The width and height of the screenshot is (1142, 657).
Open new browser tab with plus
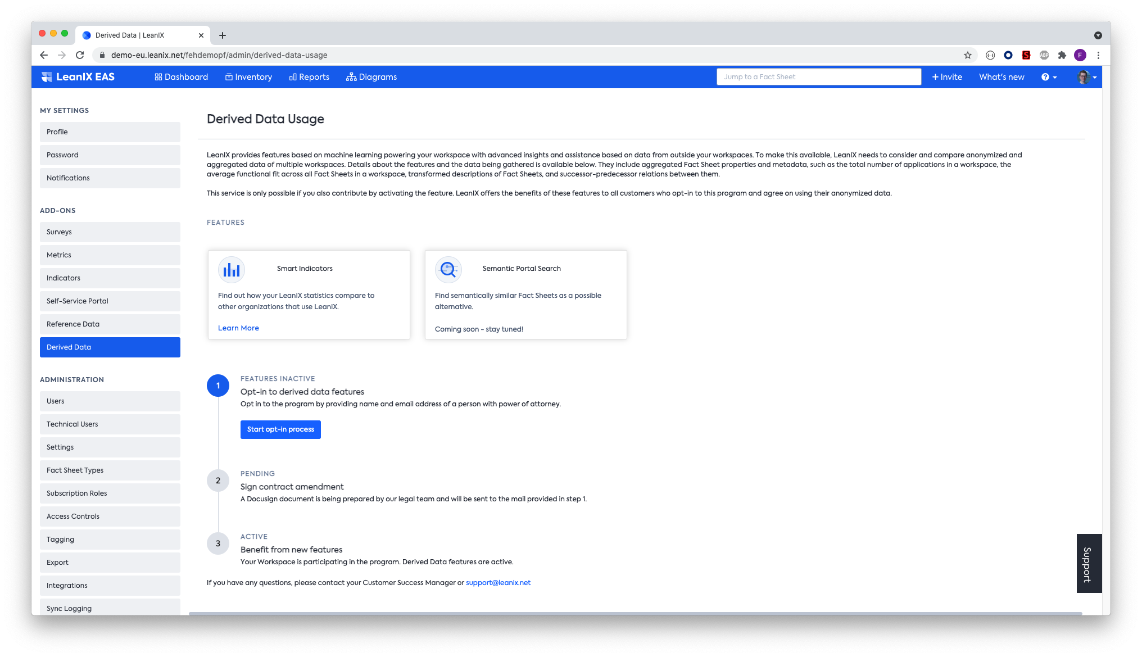[223, 35]
